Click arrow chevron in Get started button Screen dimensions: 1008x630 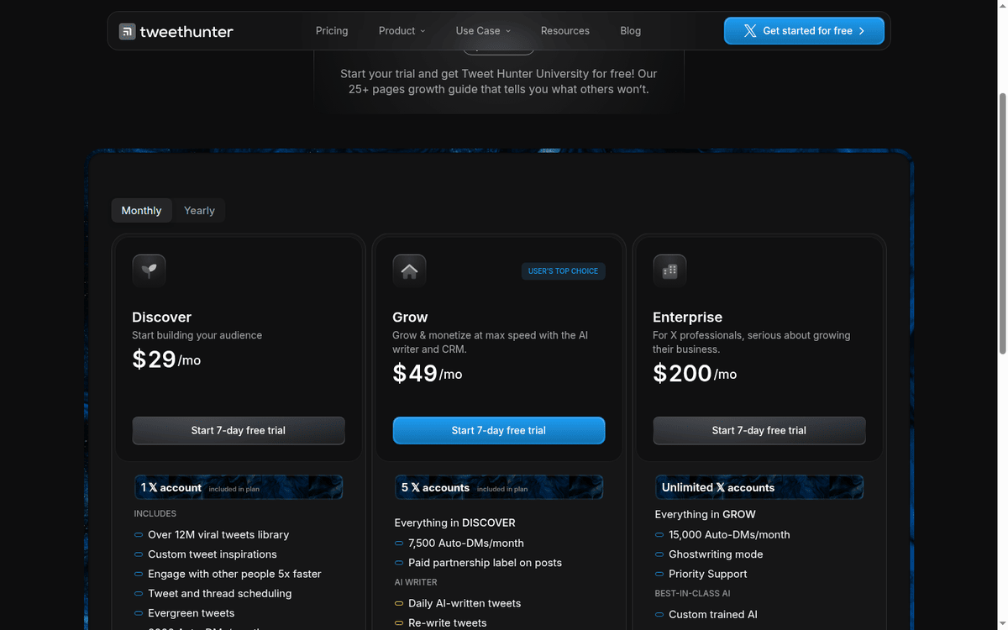[x=862, y=31]
